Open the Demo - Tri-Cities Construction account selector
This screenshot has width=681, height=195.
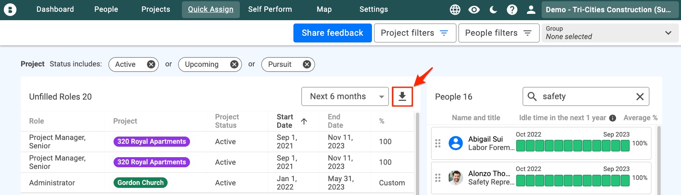tap(609, 10)
